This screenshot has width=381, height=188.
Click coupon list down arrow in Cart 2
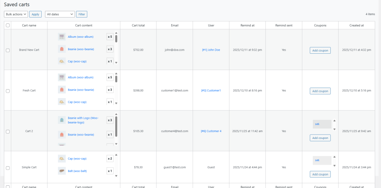(334, 129)
